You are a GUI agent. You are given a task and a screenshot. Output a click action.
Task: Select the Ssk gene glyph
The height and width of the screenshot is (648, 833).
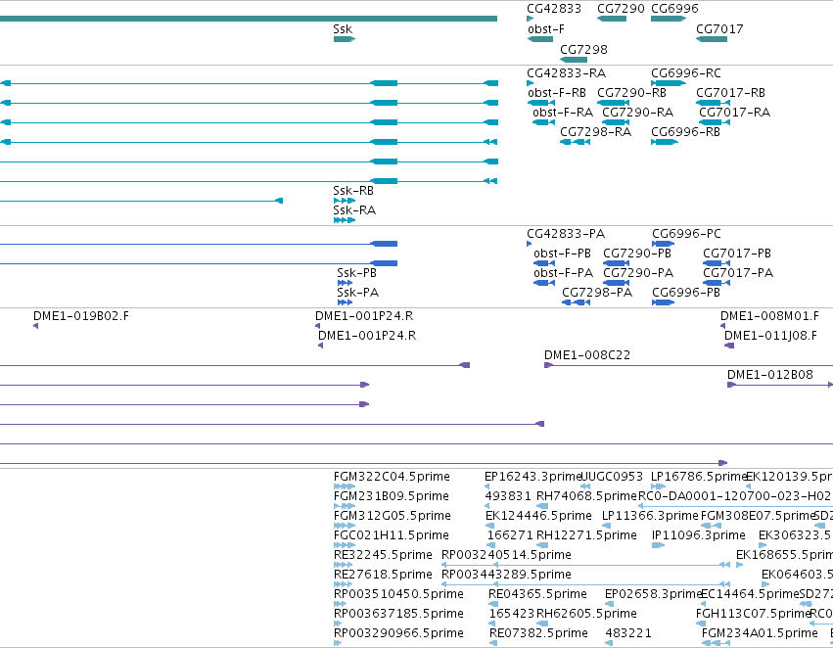pyautogui.click(x=345, y=39)
